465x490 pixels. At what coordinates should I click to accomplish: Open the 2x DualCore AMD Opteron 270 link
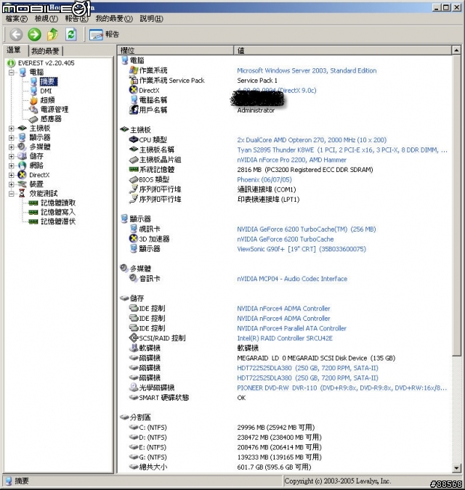tap(312, 140)
